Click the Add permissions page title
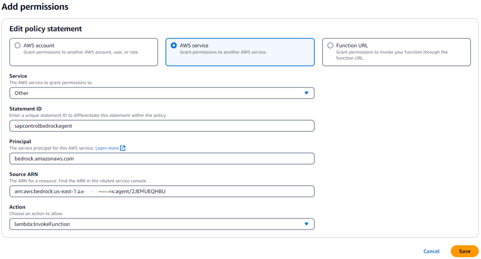The width and height of the screenshot is (481, 259). click(x=35, y=7)
